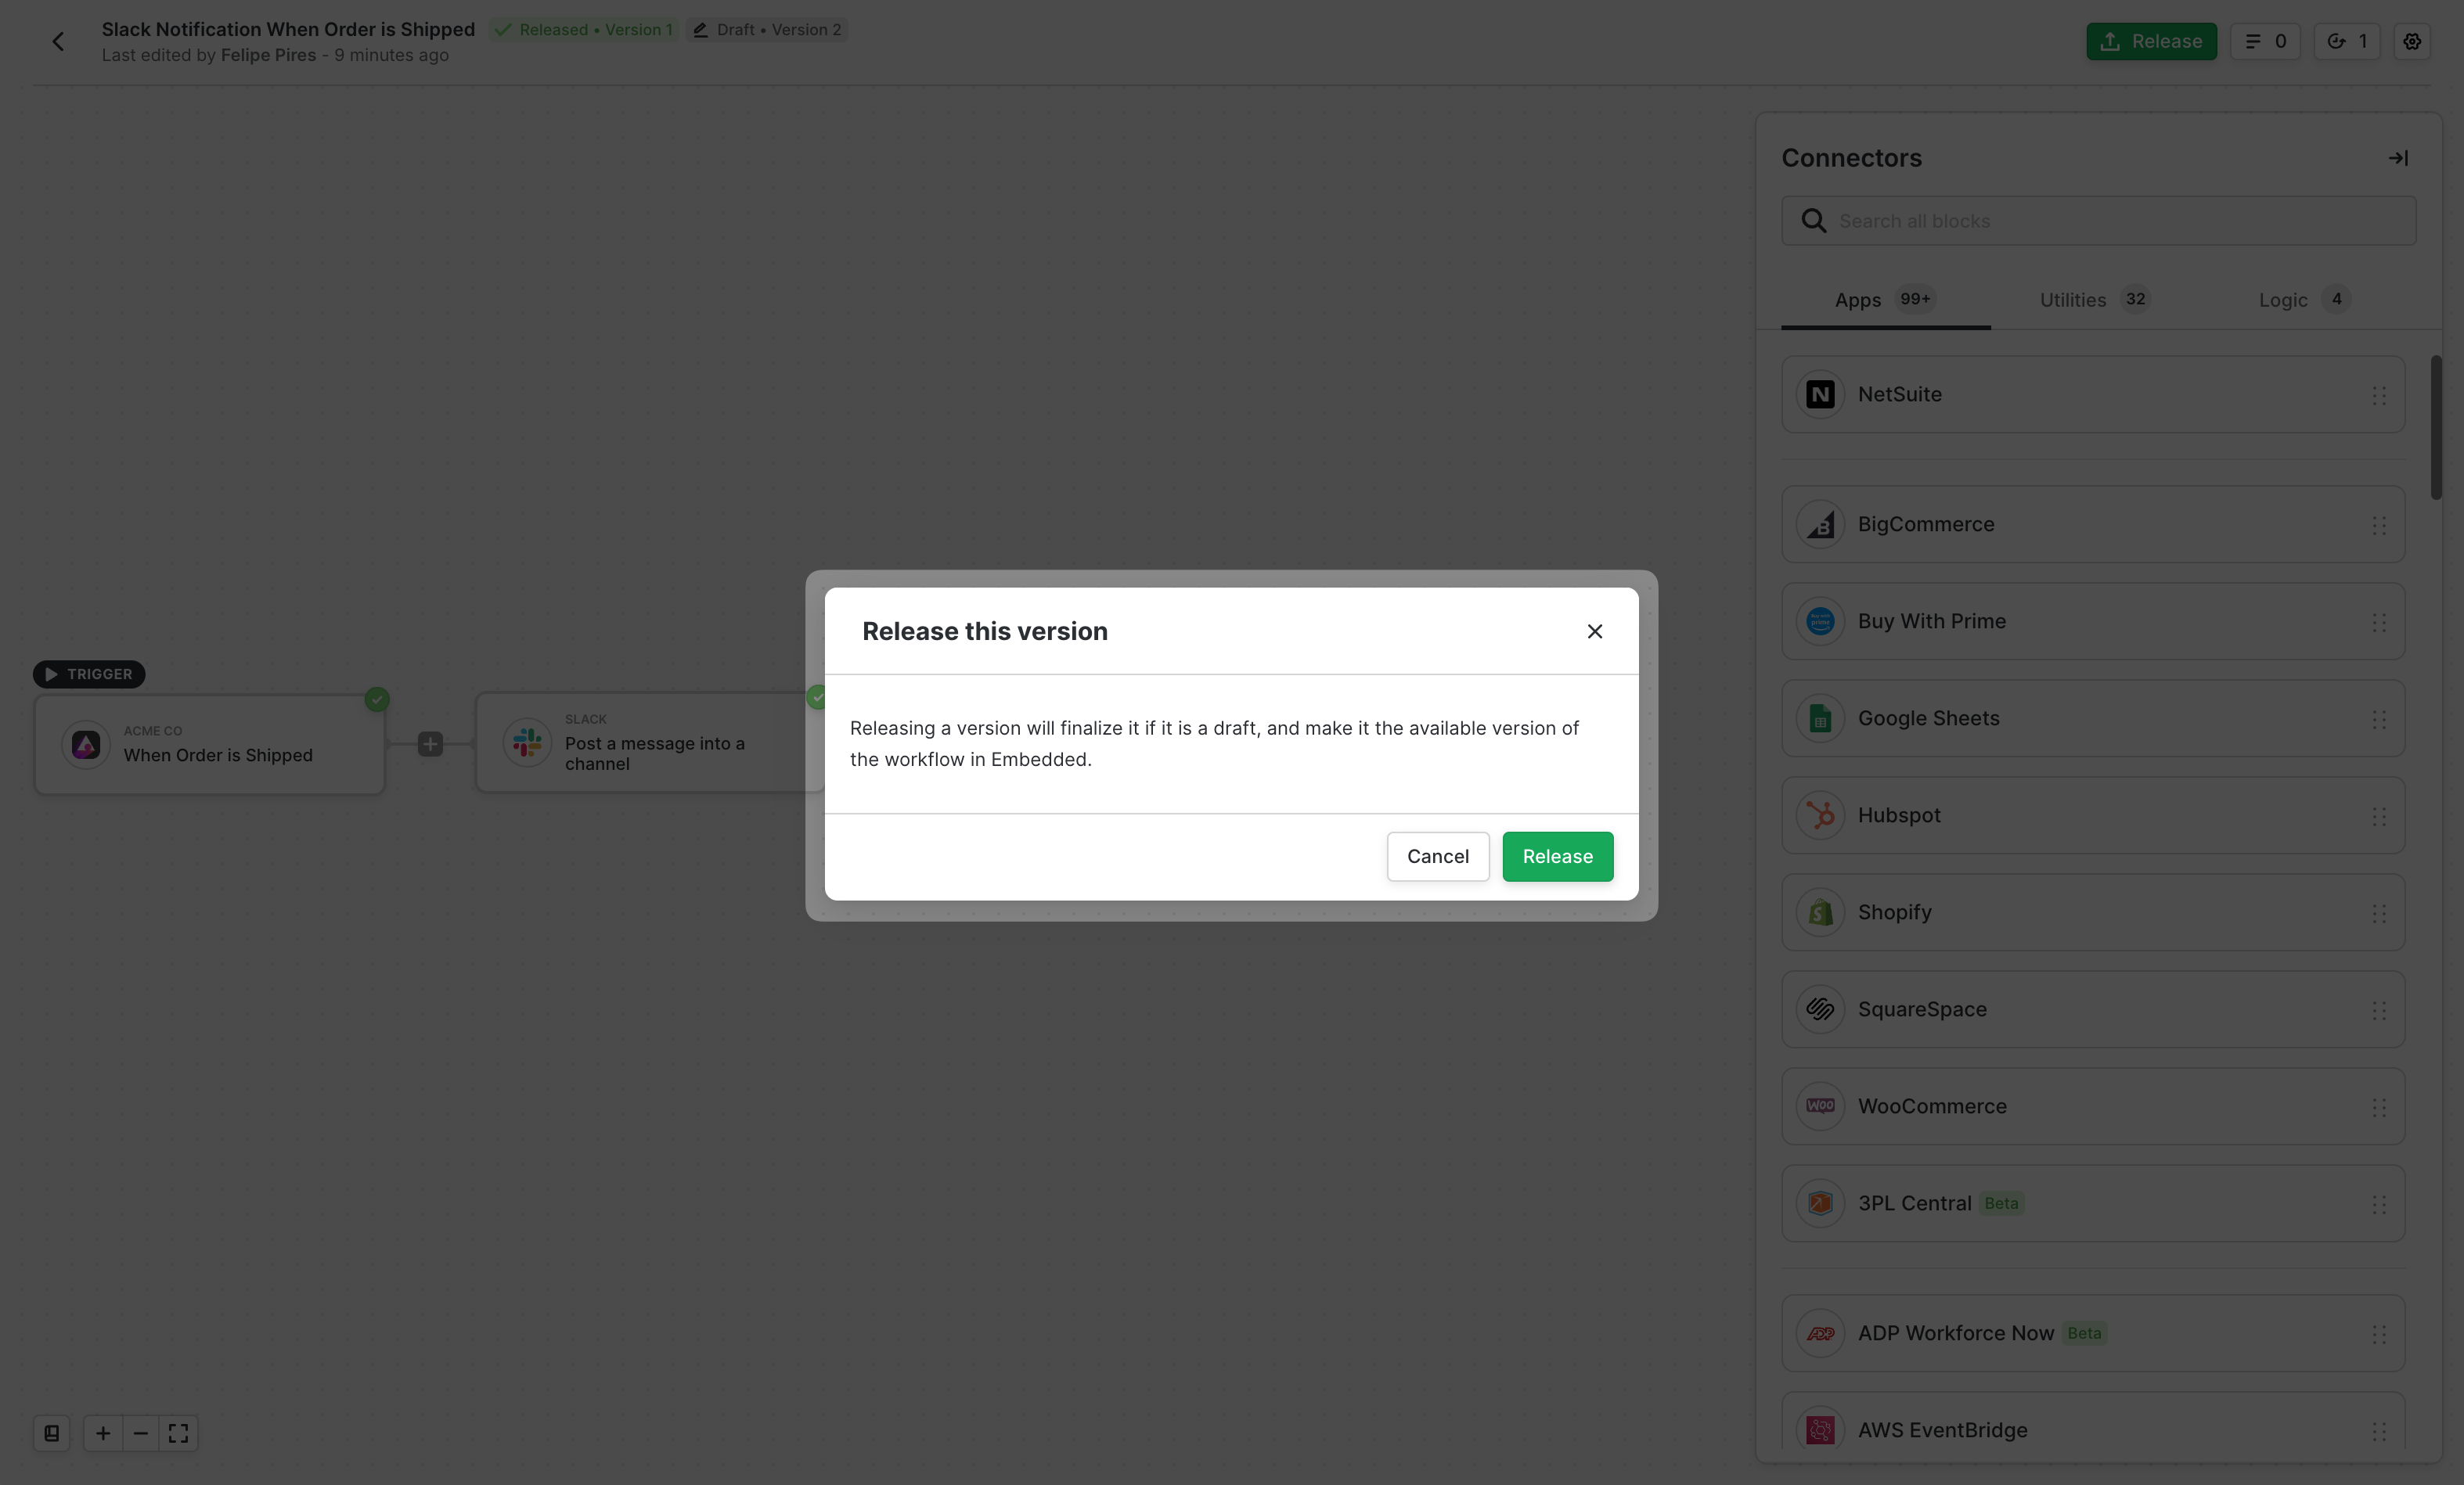Cancel the release dialog
2464x1485 pixels.
[1437, 857]
